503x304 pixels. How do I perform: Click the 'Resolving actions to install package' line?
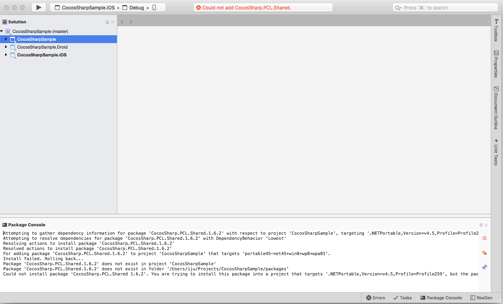tap(89, 243)
